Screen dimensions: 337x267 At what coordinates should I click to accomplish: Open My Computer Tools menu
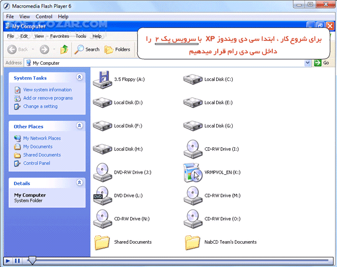tap(81, 36)
